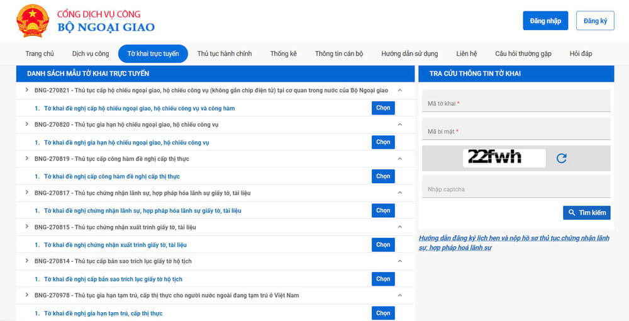Choose the hộ chiếu ngoại giao cấp form
The height and width of the screenshot is (321, 629).
point(383,108)
